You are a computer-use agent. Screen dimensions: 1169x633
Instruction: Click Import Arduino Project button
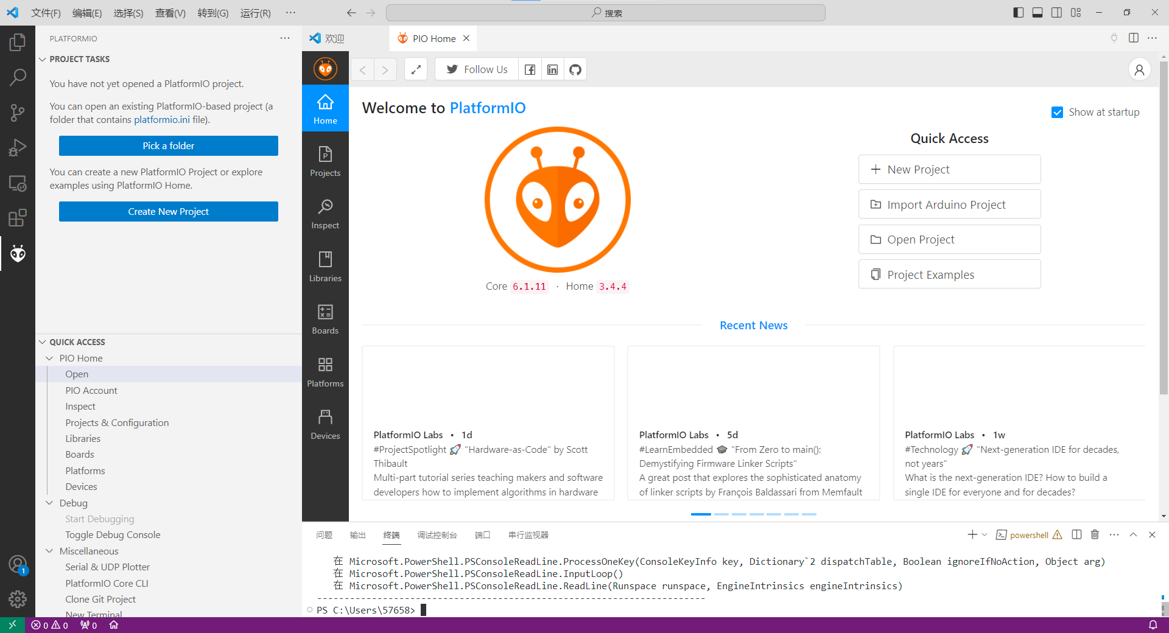tap(949, 205)
